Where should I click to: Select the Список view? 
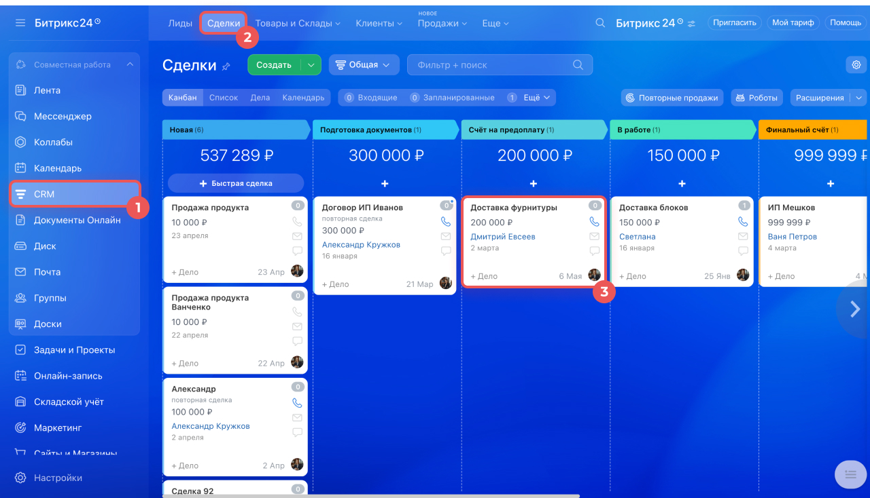224,98
